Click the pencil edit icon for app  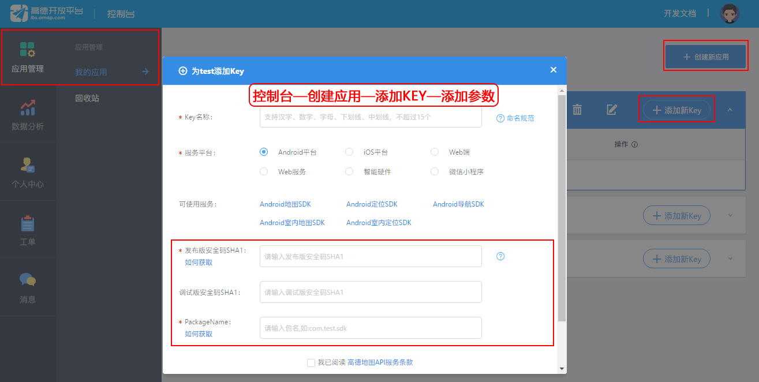pos(612,110)
